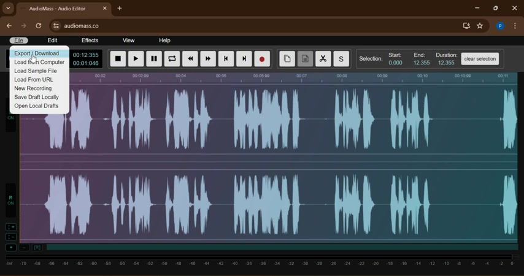Toggle the Loop playback icon
The height and width of the screenshot is (276, 524).
172,59
